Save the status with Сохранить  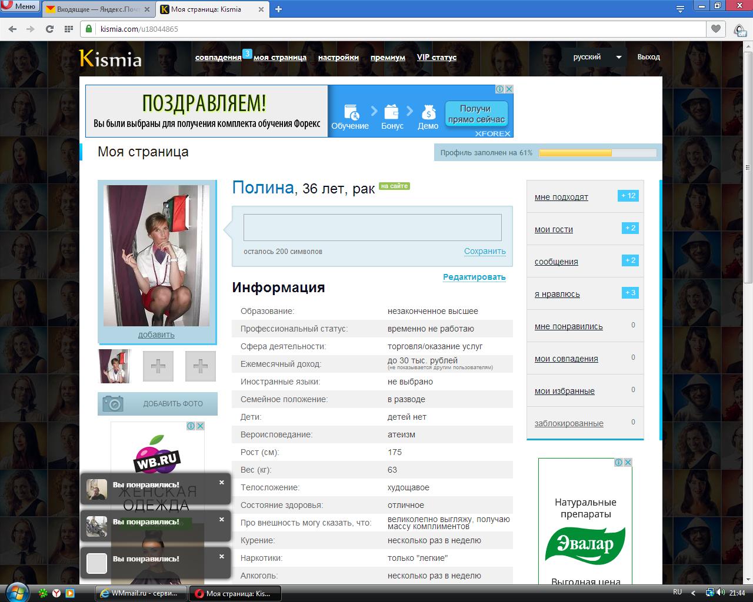485,251
